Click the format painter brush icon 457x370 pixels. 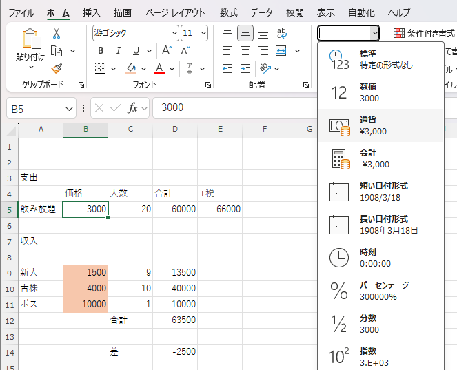57,68
